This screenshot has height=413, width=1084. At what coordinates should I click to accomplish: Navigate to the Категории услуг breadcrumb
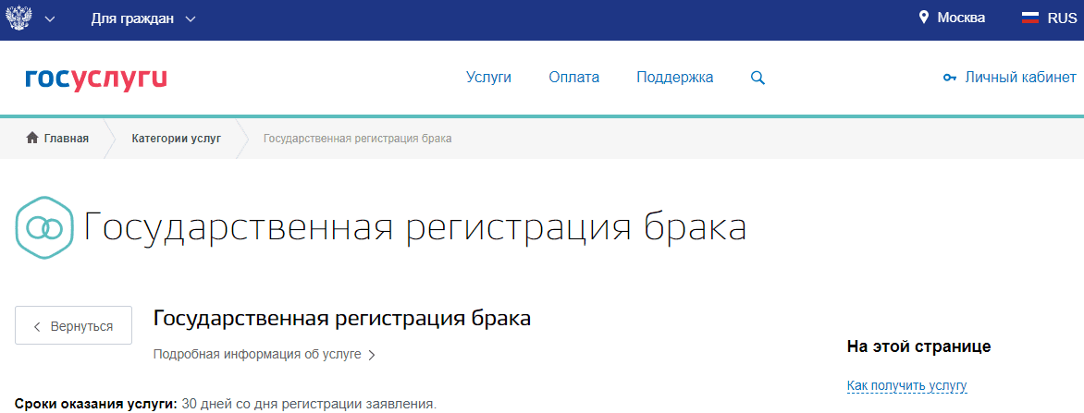[176, 139]
